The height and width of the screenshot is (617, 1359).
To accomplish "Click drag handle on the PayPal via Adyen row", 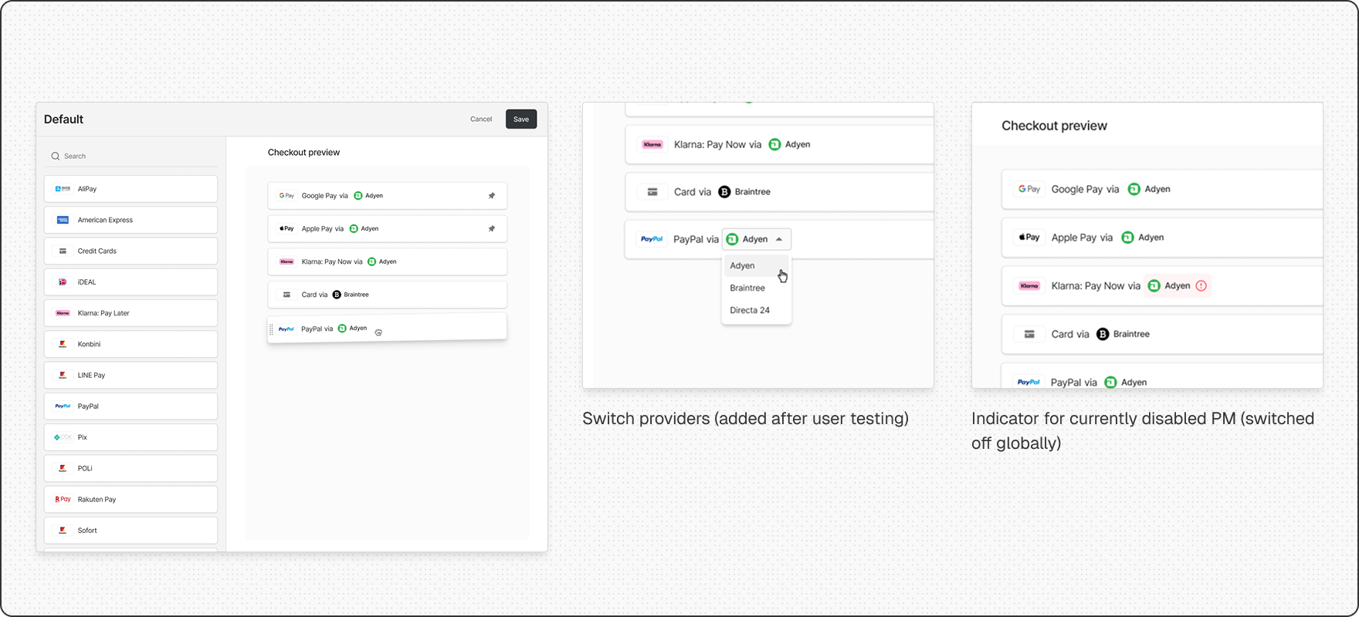I will (271, 329).
